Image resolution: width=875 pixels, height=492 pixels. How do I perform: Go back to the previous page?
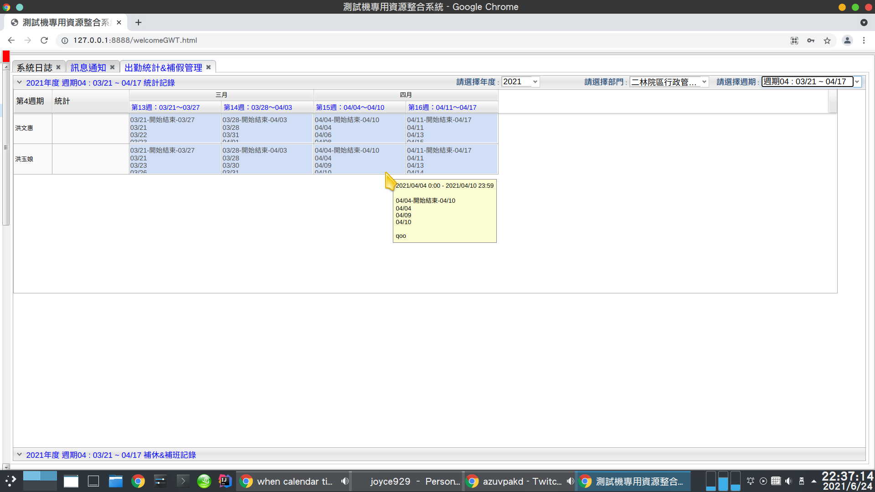pos(11,41)
